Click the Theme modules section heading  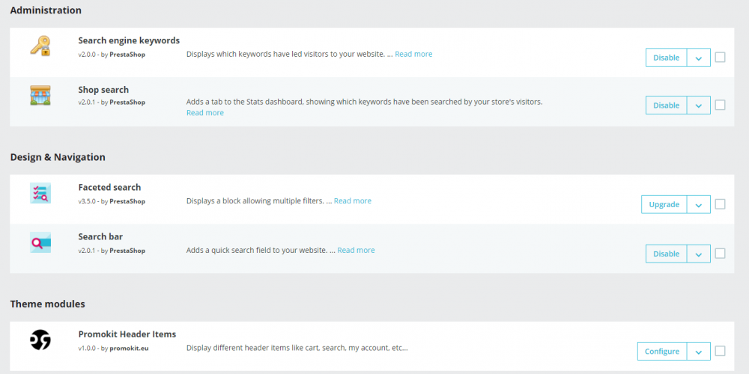tap(48, 304)
